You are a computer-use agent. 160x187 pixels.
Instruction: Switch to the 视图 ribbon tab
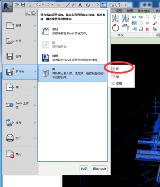click(119, 11)
